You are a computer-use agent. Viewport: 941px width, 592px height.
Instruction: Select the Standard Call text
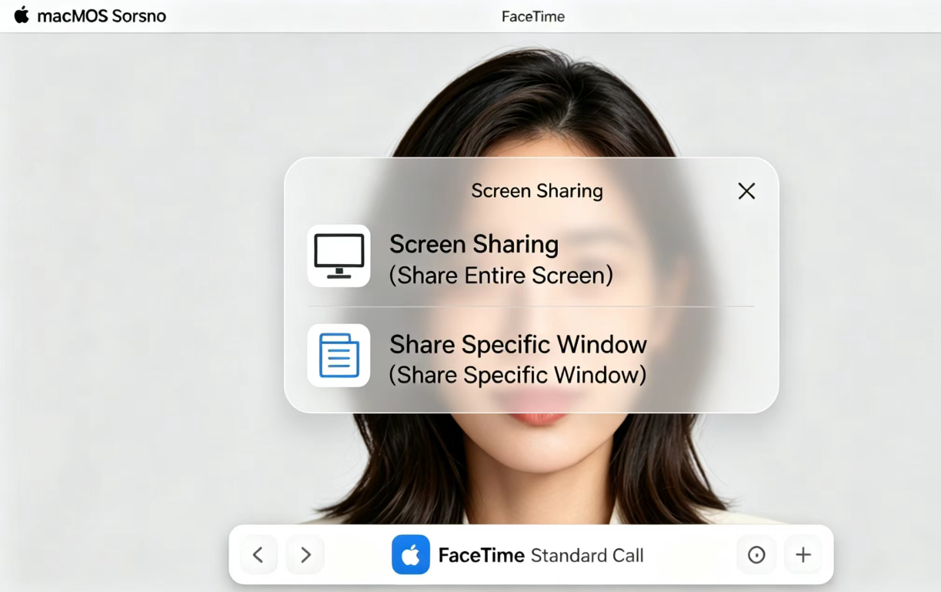point(587,555)
